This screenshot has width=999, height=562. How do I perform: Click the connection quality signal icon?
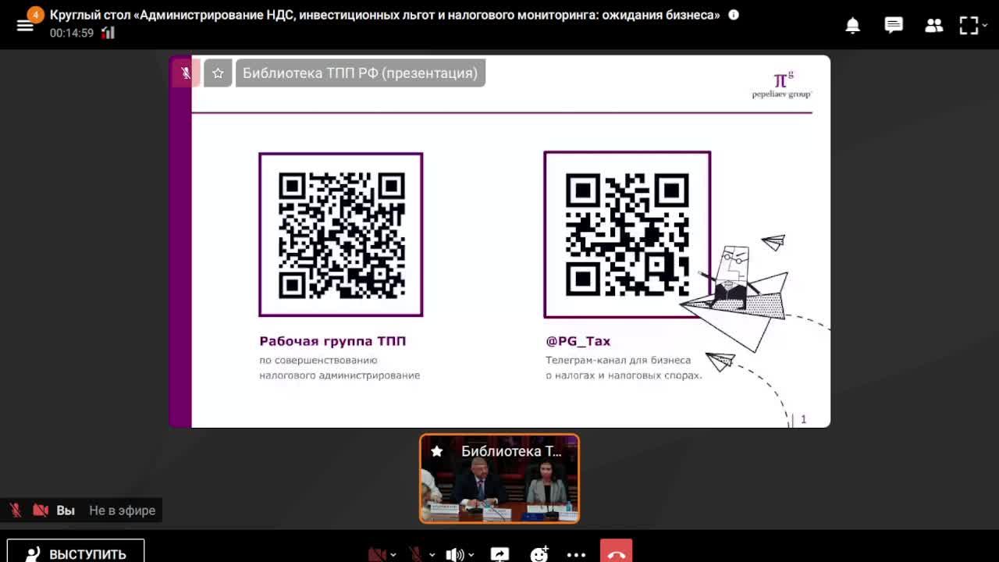click(108, 33)
